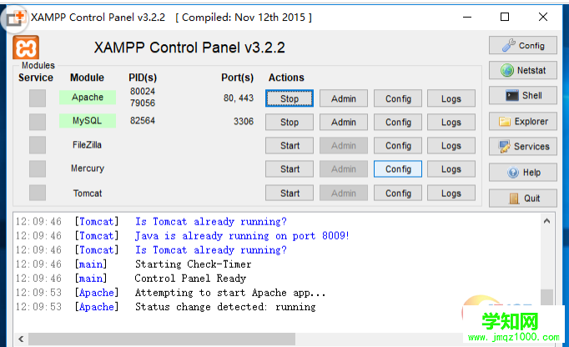Click Apache PID 80024
The width and height of the screenshot is (569, 347).
tap(143, 91)
